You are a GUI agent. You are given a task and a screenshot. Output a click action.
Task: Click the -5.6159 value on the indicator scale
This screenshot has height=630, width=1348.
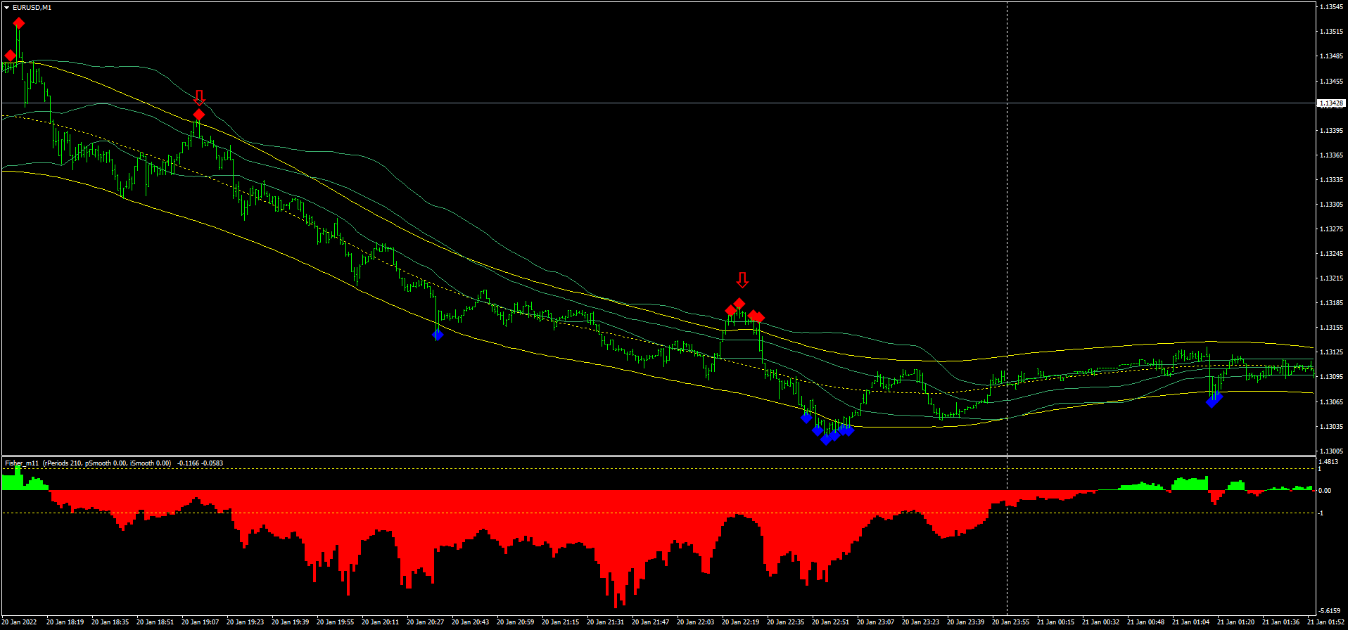click(x=1329, y=610)
